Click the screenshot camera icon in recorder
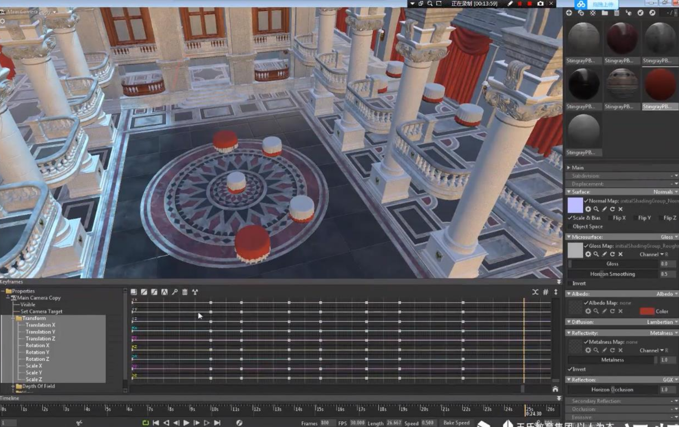679x427 pixels. (x=540, y=4)
